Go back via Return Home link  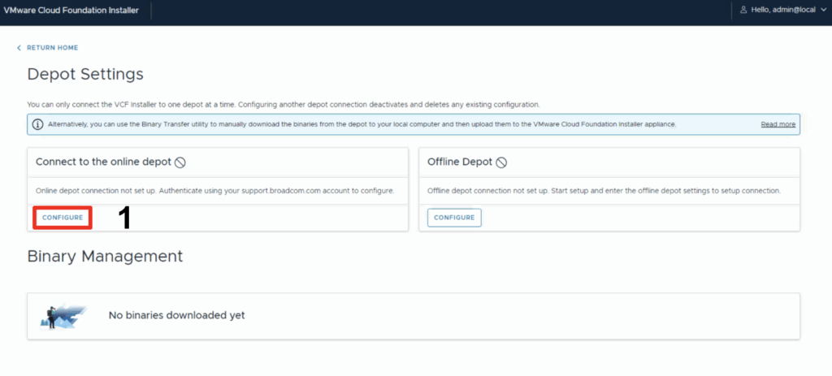point(52,48)
